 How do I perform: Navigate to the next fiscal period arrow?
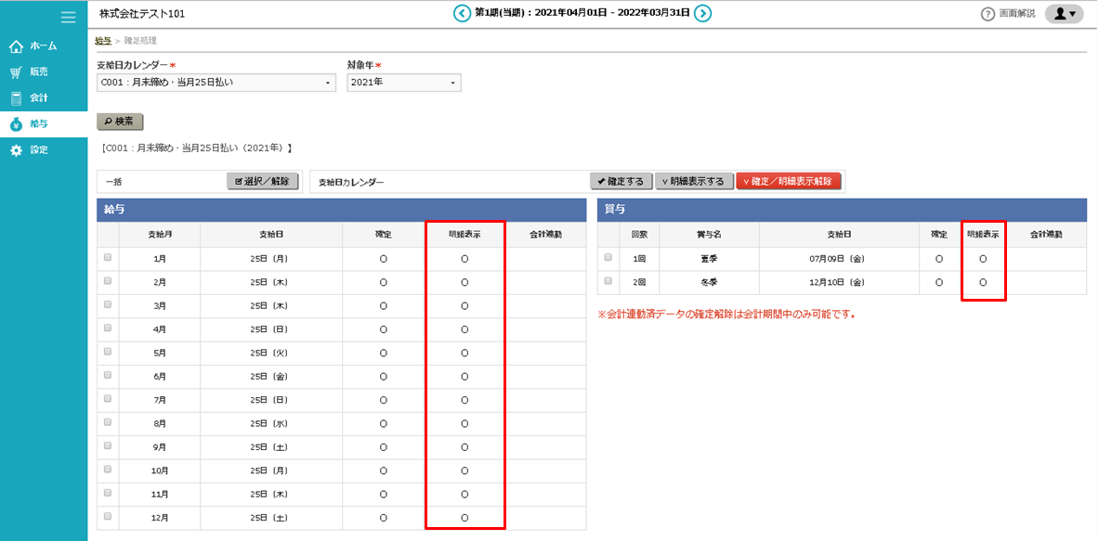705,14
